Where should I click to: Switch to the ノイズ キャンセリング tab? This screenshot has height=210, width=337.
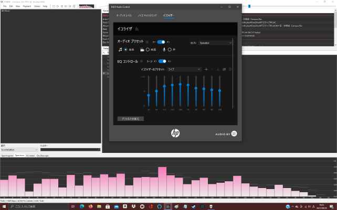(x=147, y=15)
